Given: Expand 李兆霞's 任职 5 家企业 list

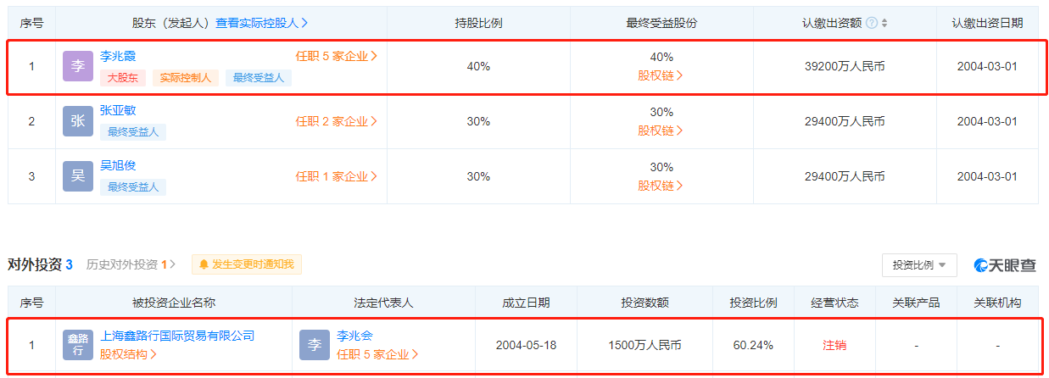Looking at the screenshot, I should pyautogui.click(x=336, y=57).
